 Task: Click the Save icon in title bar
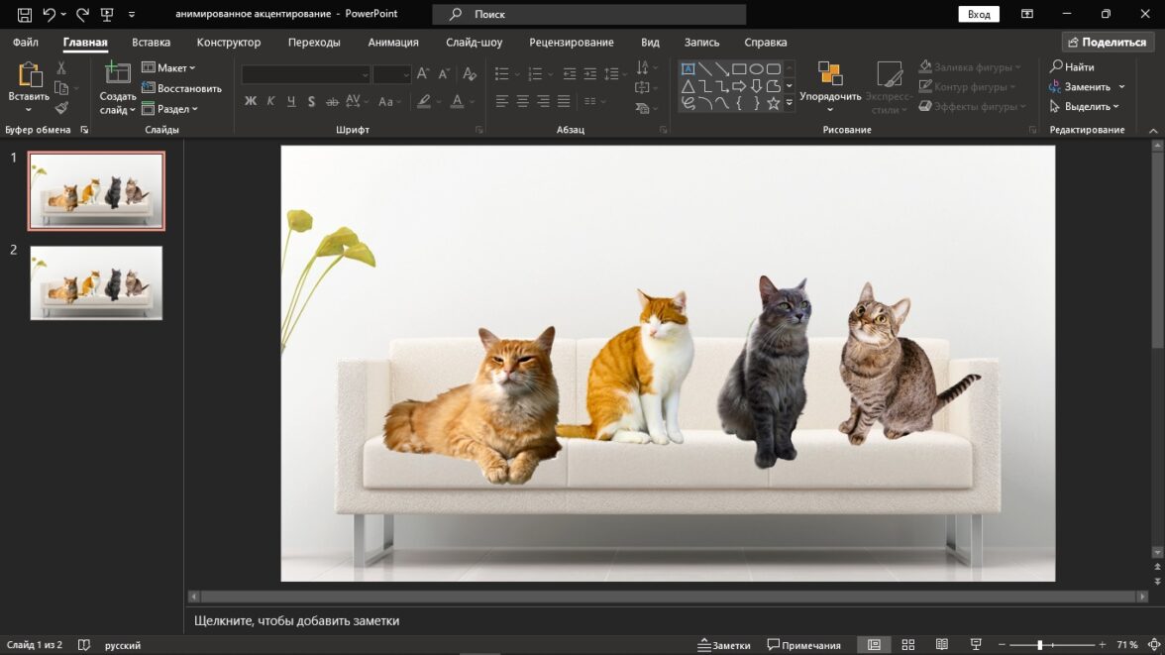pos(24,15)
